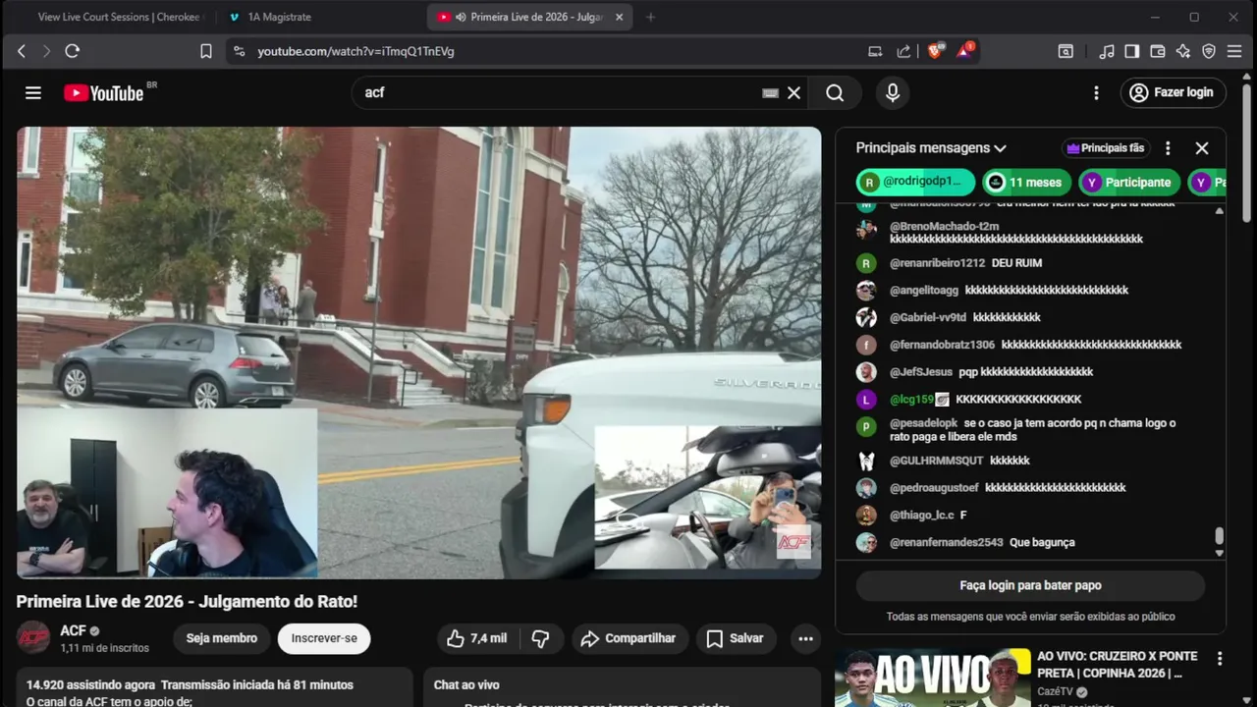The width and height of the screenshot is (1257, 707).
Task: Click the live video player
Action: pos(418,353)
